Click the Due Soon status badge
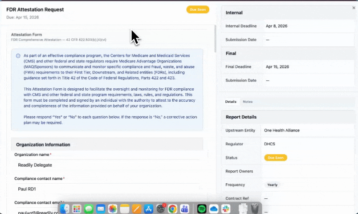 click(276, 158)
